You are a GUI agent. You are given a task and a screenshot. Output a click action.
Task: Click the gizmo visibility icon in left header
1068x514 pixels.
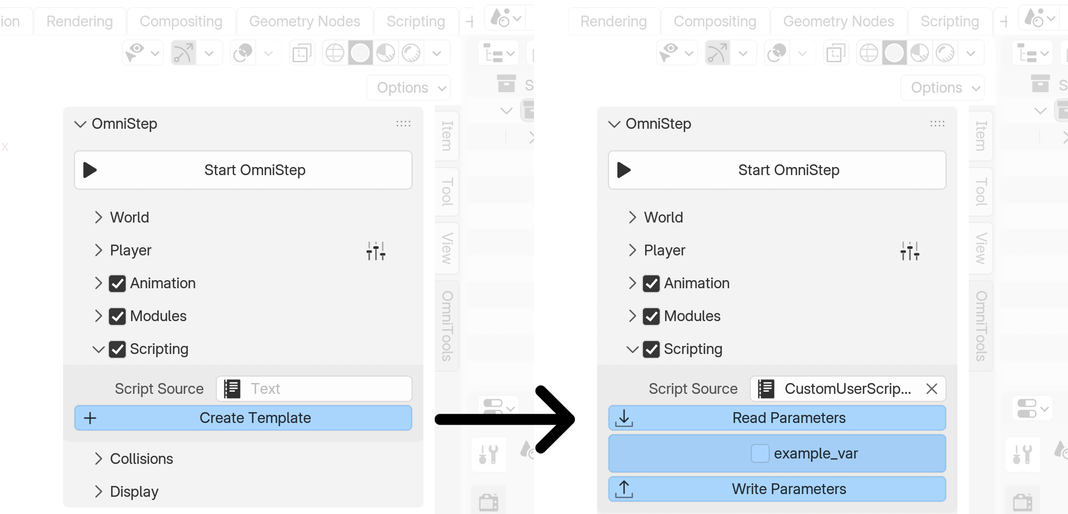(x=183, y=53)
